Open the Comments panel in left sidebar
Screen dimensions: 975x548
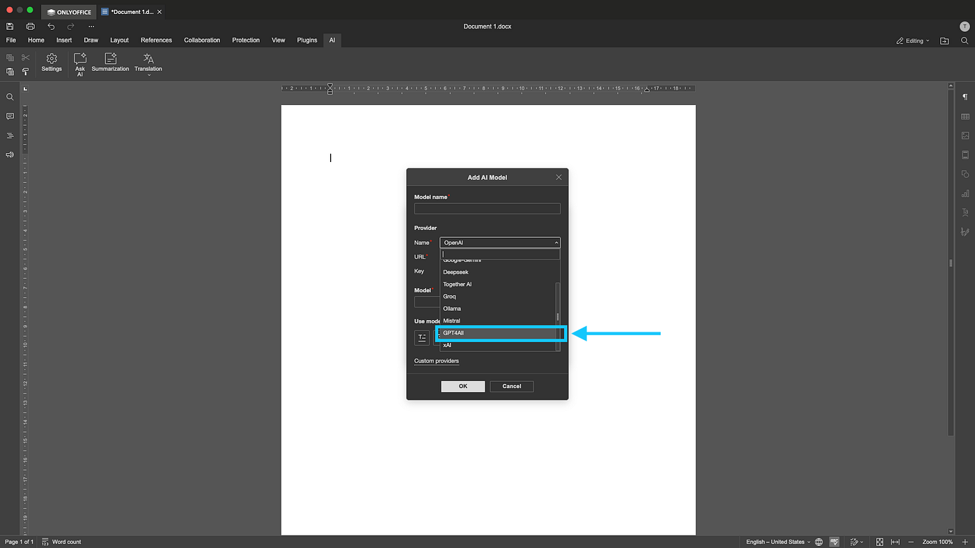pos(10,116)
